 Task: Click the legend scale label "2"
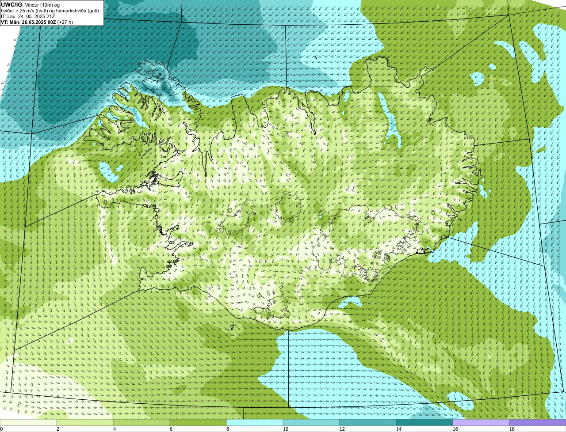click(58, 429)
